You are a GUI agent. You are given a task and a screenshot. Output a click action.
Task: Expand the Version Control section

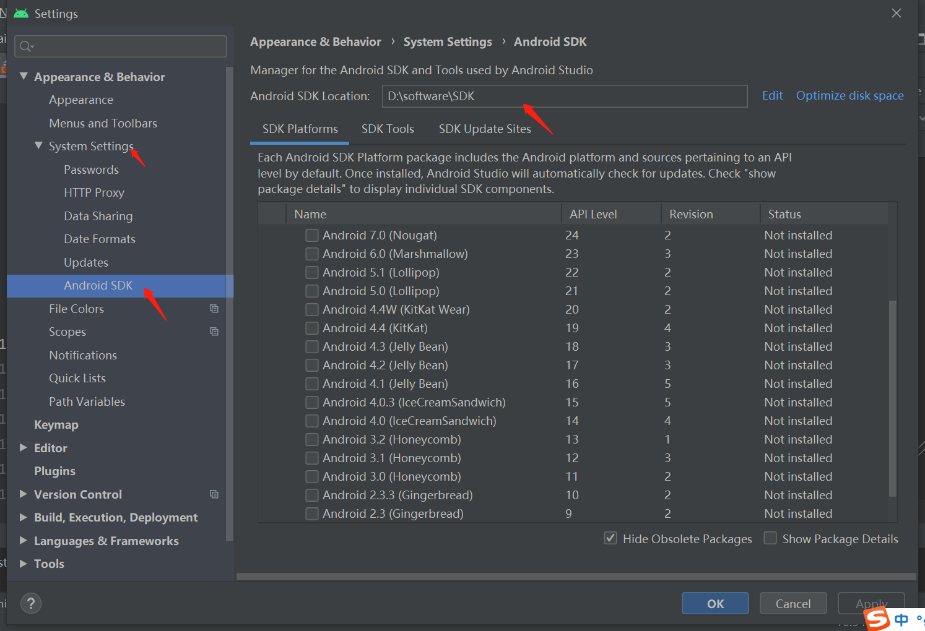[x=24, y=494]
